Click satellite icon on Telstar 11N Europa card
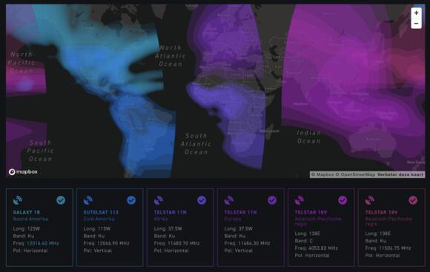 pyautogui.click(x=229, y=200)
